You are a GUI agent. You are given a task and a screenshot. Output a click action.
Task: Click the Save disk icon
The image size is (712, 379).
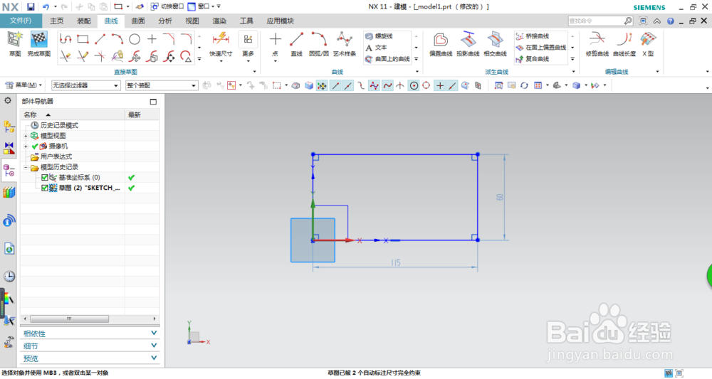coord(31,7)
